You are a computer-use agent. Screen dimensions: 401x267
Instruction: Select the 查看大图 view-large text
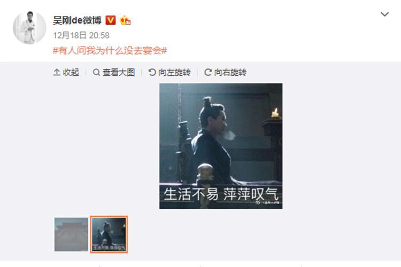[x=119, y=72]
